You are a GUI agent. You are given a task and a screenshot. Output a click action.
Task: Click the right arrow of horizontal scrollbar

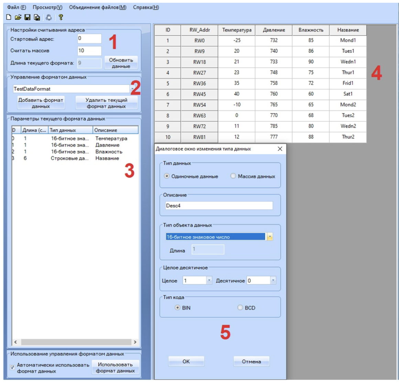click(135, 342)
